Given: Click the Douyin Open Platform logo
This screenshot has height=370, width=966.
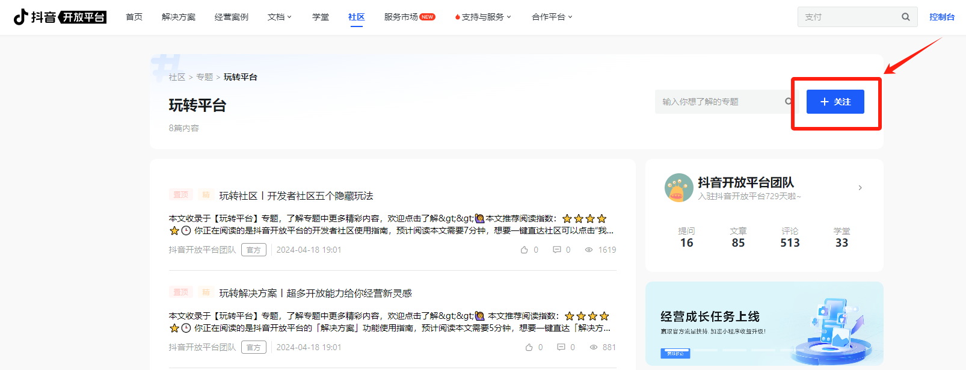Looking at the screenshot, I should [x=60, y=17].
